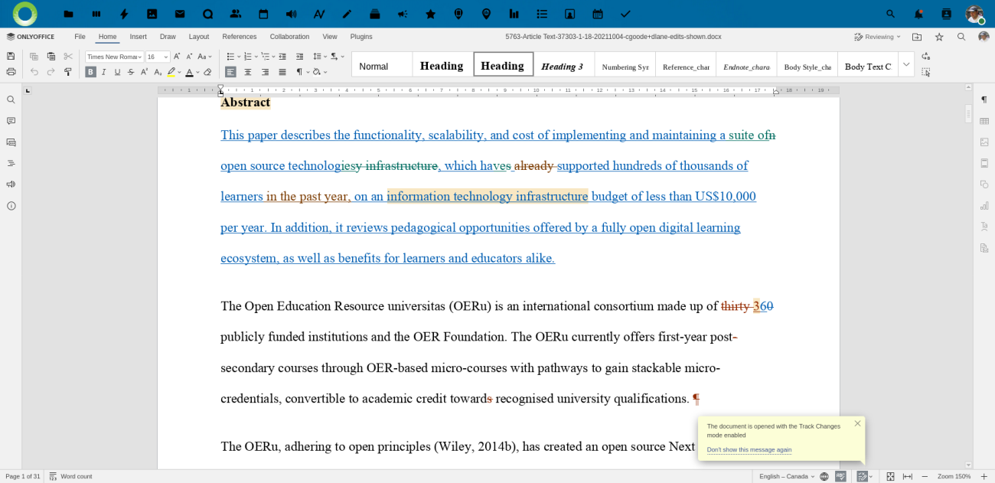Open the search icon in left sidebar
Viewport: 995px width, 483px height.
click(x=11, y=100)
